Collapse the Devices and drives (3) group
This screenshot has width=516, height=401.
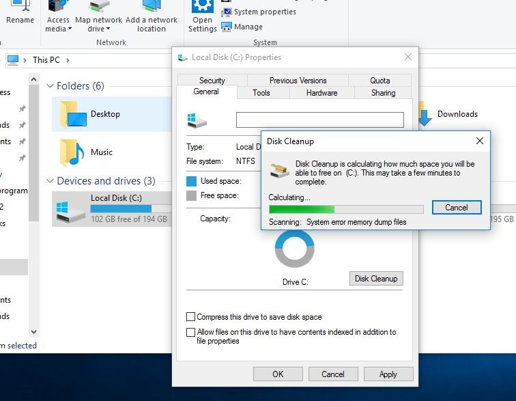50,181
